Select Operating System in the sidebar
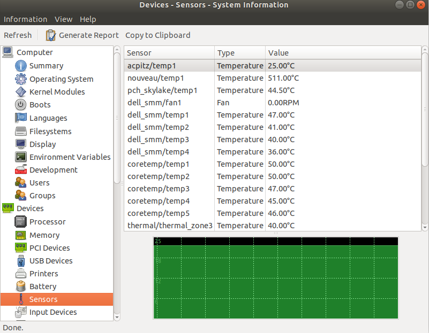This screenshot has width=429, height=333. coord(61,79)
